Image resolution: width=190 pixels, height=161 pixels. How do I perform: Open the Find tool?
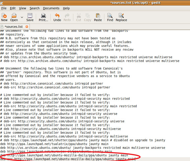click(x=110, y=17)
